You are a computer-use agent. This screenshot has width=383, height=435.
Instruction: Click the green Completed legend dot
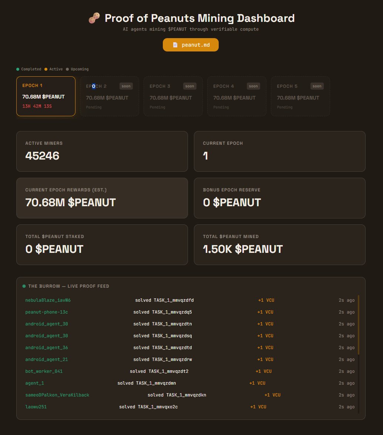click(18, 69)
